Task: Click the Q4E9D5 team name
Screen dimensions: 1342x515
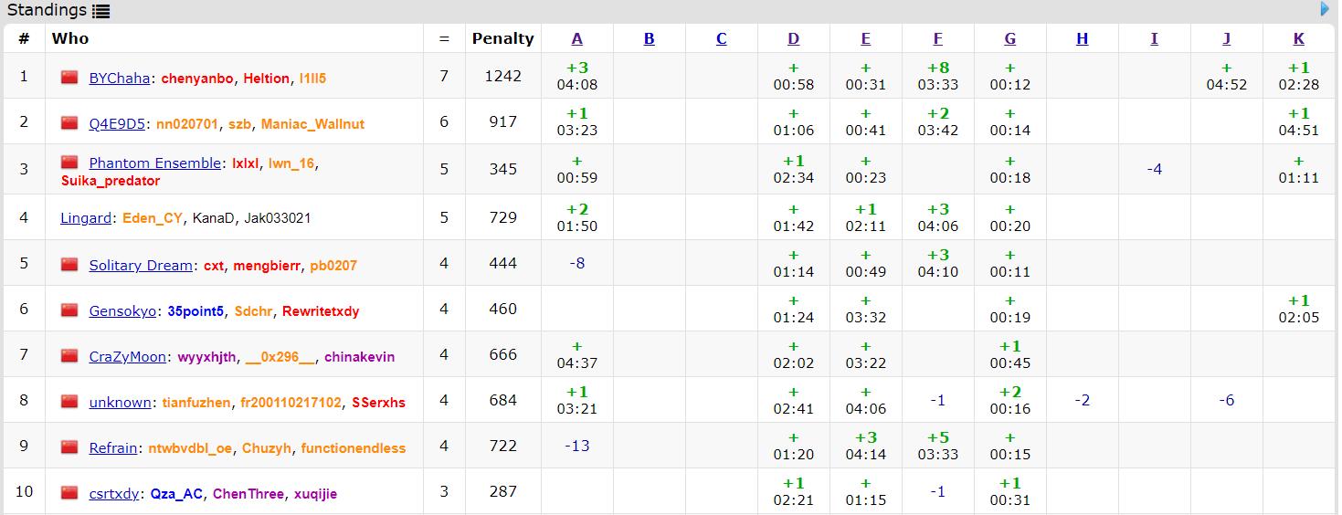Action: point(116,124)
